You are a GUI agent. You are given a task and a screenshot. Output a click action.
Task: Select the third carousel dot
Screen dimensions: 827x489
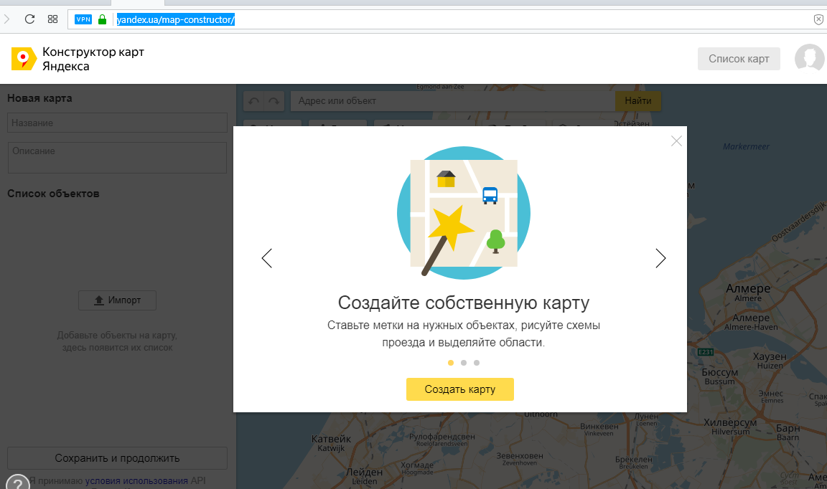tap(477, 363)
